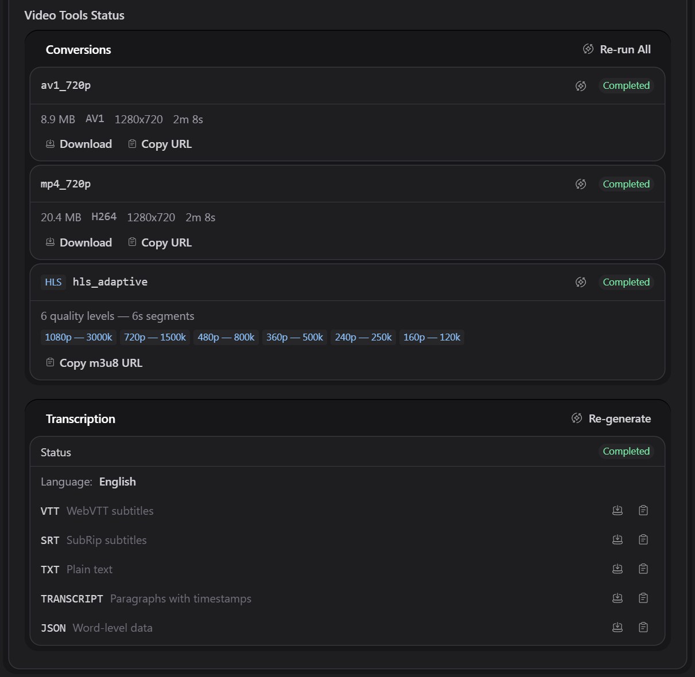Click the Completed badge on av1_720p
This screenshot has height=677, width=695.
(x=626, y=85)
